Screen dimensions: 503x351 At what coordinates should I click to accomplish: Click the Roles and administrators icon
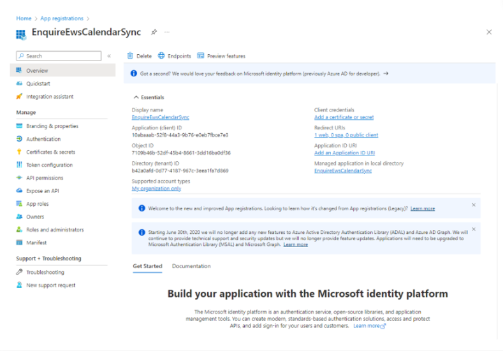point(19,229)
